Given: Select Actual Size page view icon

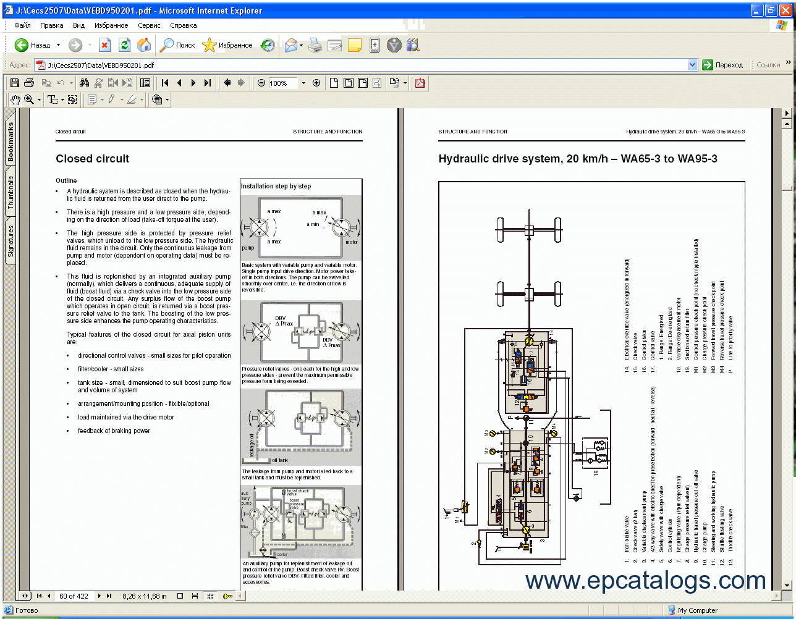Looking at the screenshot, I should (334, 83).
